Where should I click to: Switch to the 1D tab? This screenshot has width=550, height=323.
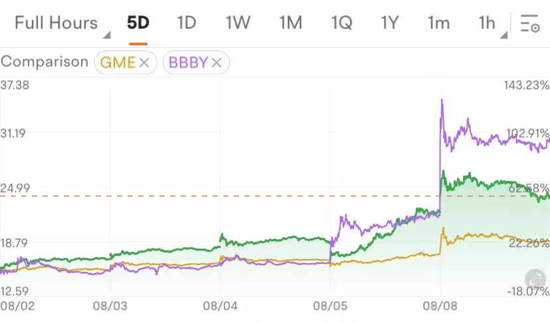(x=187, y=23)
